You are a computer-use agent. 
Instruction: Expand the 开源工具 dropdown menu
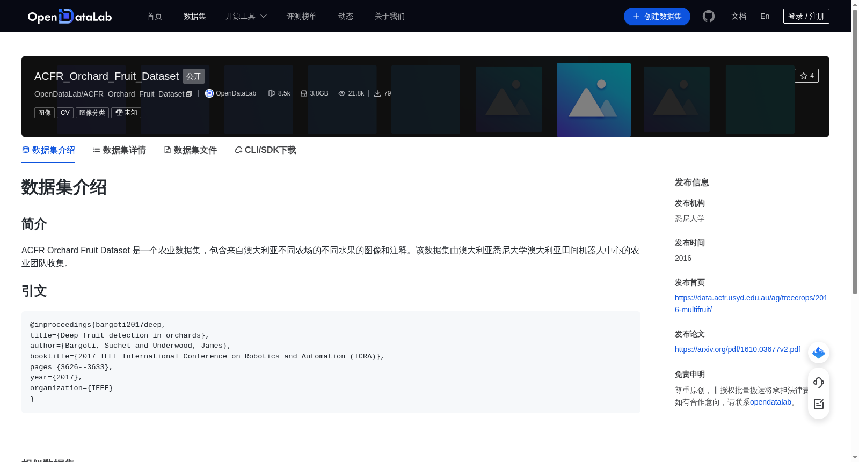pos(246,17)
